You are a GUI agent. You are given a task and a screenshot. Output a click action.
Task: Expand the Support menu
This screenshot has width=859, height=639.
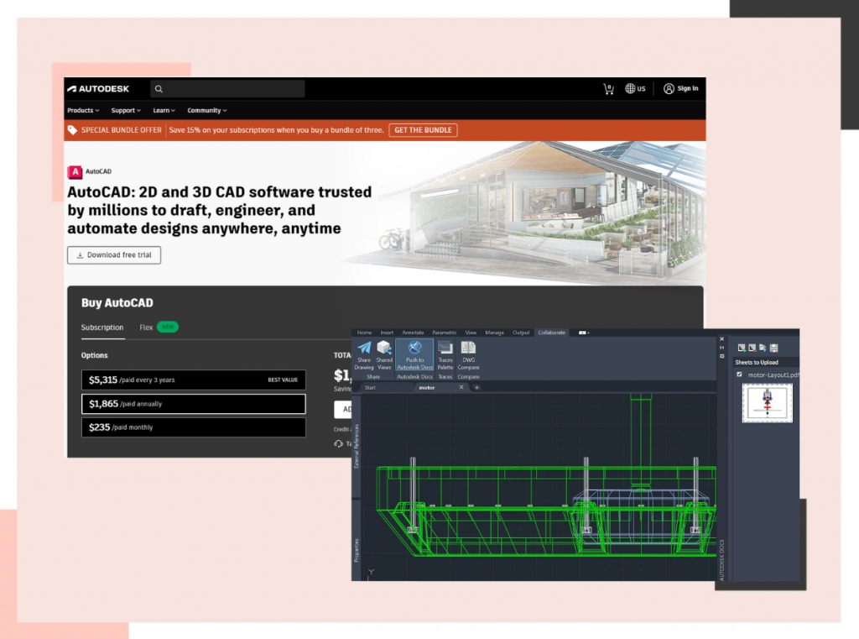coord(126,110)
